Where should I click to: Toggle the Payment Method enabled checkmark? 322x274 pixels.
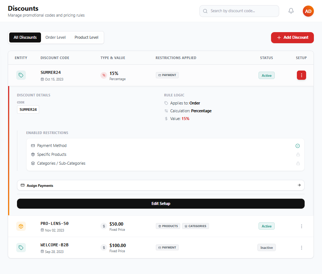(298, 146)
